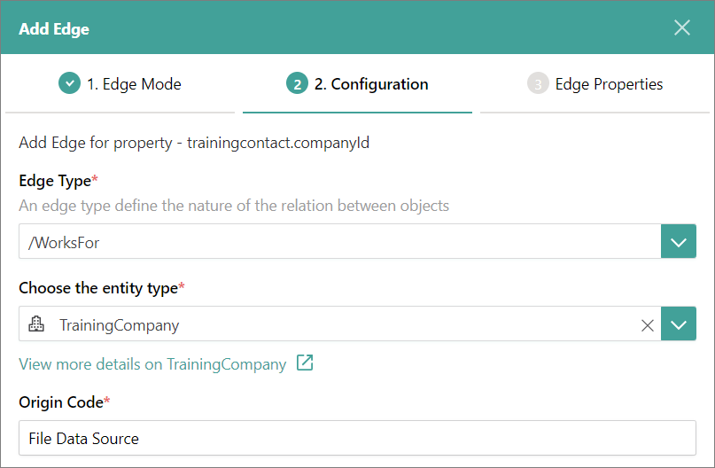This screenshot has height=468, width=715.
Task: Expand the Edge Type dropdown arrow
Action: 678,242
